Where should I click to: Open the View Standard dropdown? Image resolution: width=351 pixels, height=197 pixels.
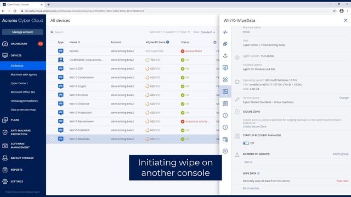208,32
